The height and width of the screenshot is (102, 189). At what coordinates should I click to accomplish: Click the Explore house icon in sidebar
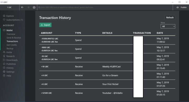coord(4,16)
